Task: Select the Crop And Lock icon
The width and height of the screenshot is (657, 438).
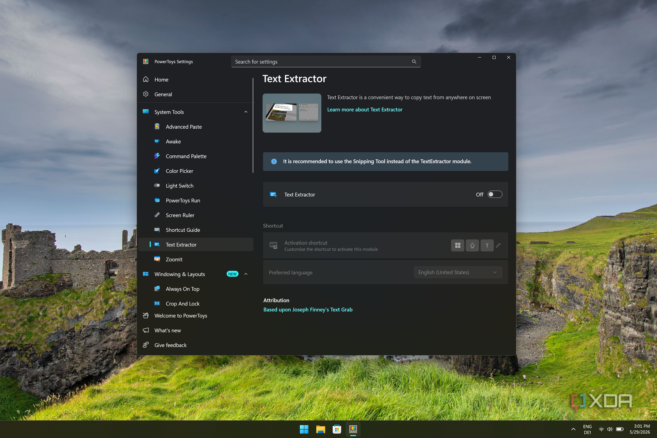Action: (157, 303)
